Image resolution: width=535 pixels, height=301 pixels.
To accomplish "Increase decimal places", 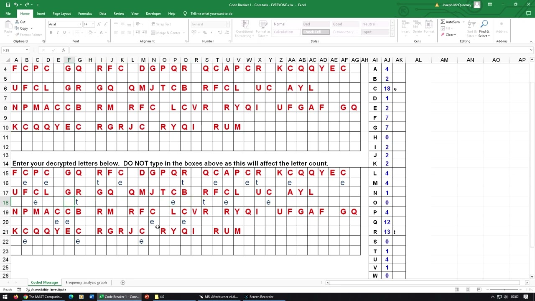I will pos(219,33).
